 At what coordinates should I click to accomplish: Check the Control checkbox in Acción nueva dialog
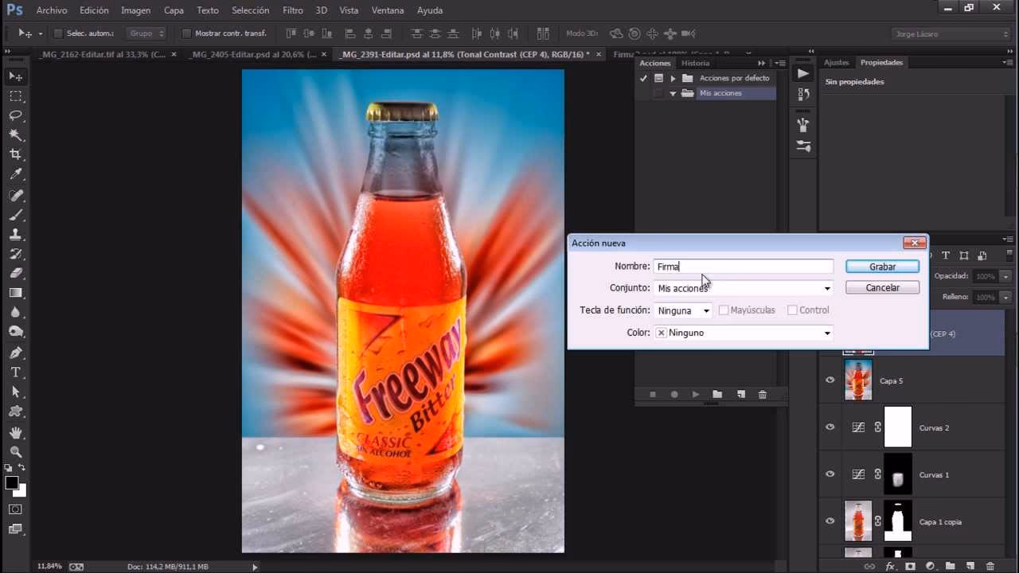792,310
